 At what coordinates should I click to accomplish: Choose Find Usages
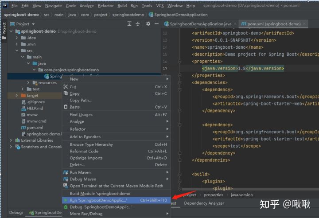[116, 115]
